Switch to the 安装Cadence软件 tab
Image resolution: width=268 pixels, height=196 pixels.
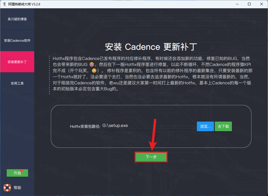(x=17, y=40)
